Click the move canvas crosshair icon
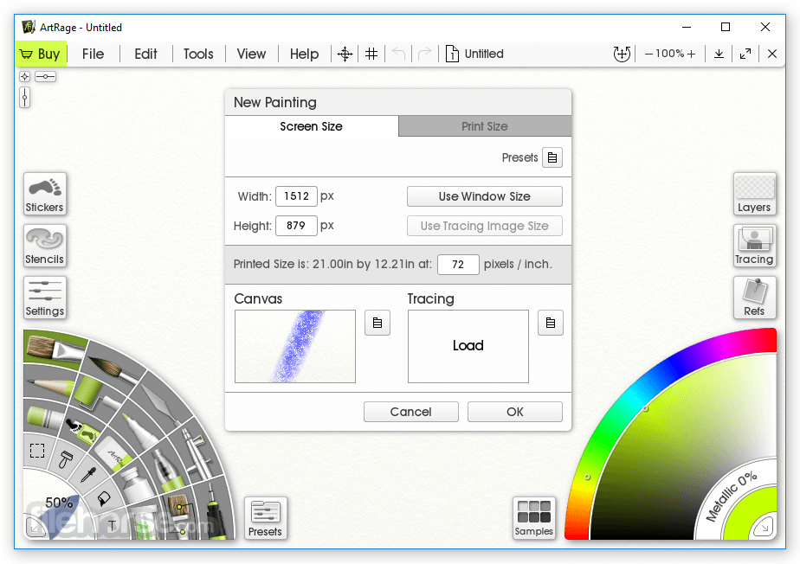The width and height of the screenshot is (800, 564). point(345,54)
